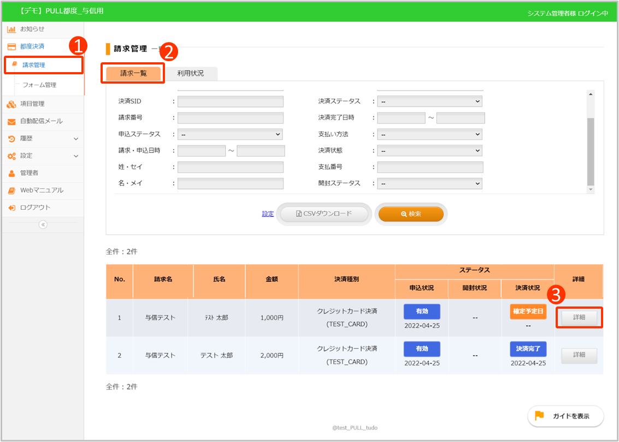This screenshot has width=619, height=442.
Task: Click the 管理者 user icon
Action: [11, 173]
